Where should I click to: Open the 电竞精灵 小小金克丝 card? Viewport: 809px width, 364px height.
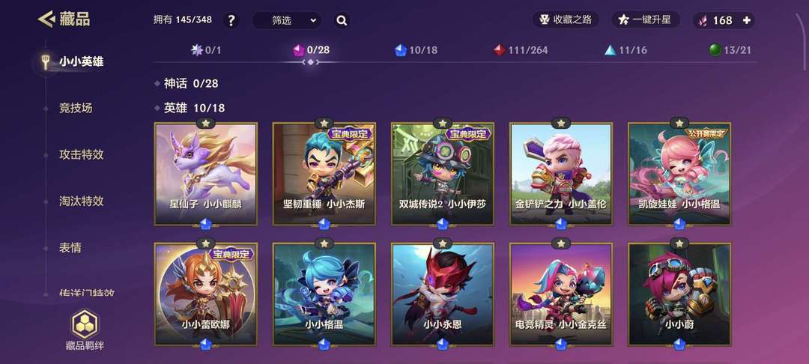coord(561,294)
